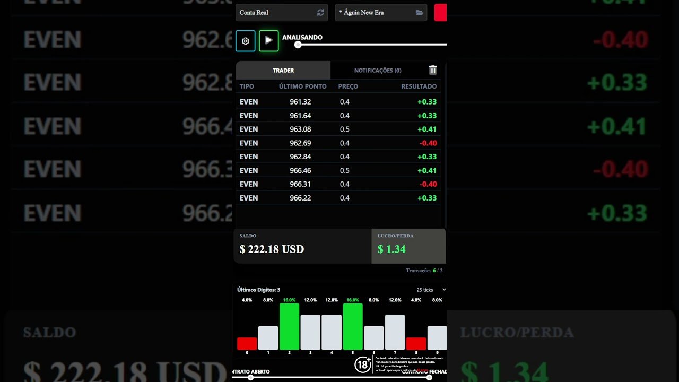Click the RESULTADO column header

pyautogui.click(x=419, y=86)
